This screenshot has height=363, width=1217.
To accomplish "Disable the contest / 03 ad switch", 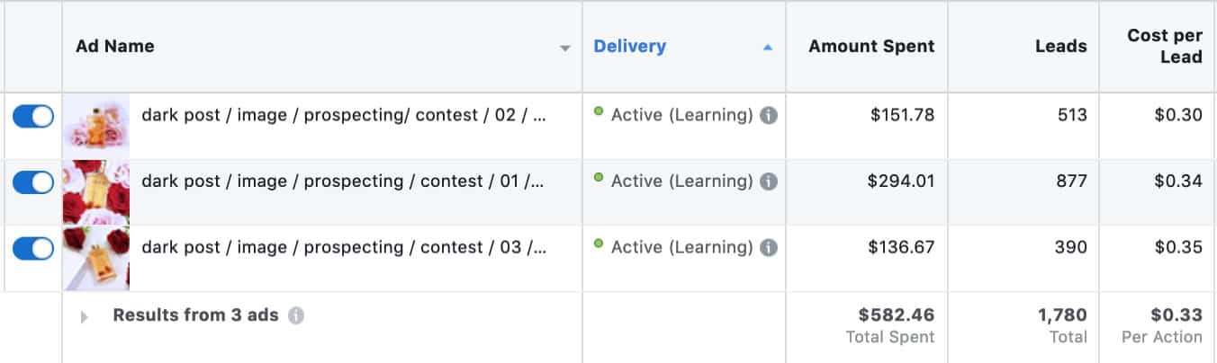I will point(33,249).
